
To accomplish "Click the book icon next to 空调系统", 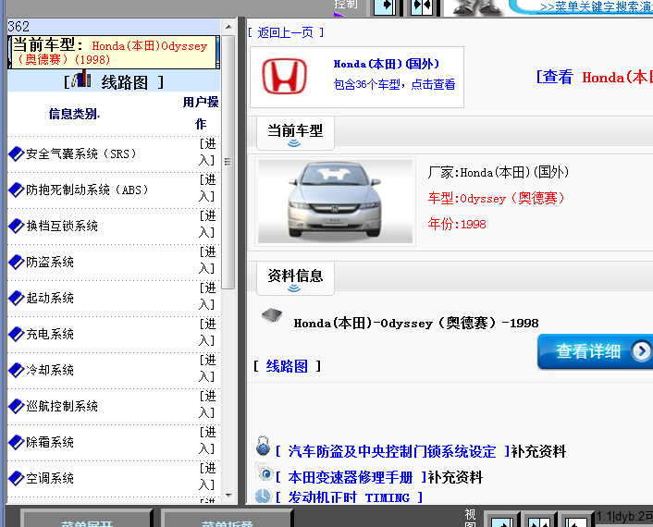I will coord(17,478).
